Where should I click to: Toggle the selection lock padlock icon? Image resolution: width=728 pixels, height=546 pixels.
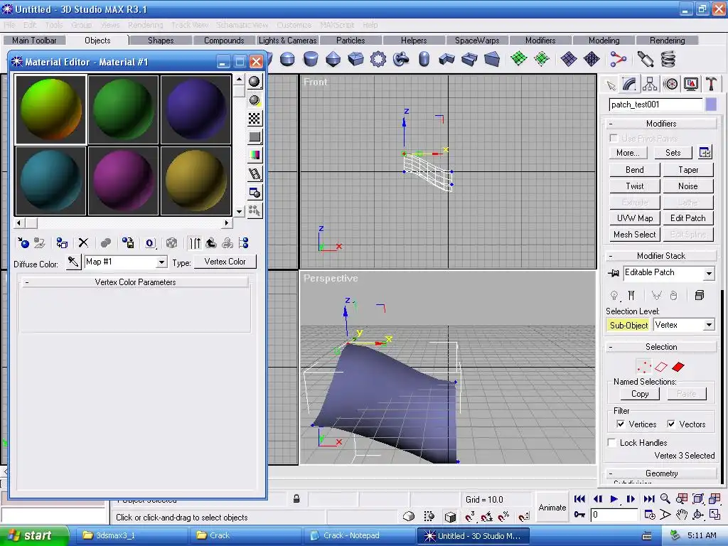(x=296, y=499)
